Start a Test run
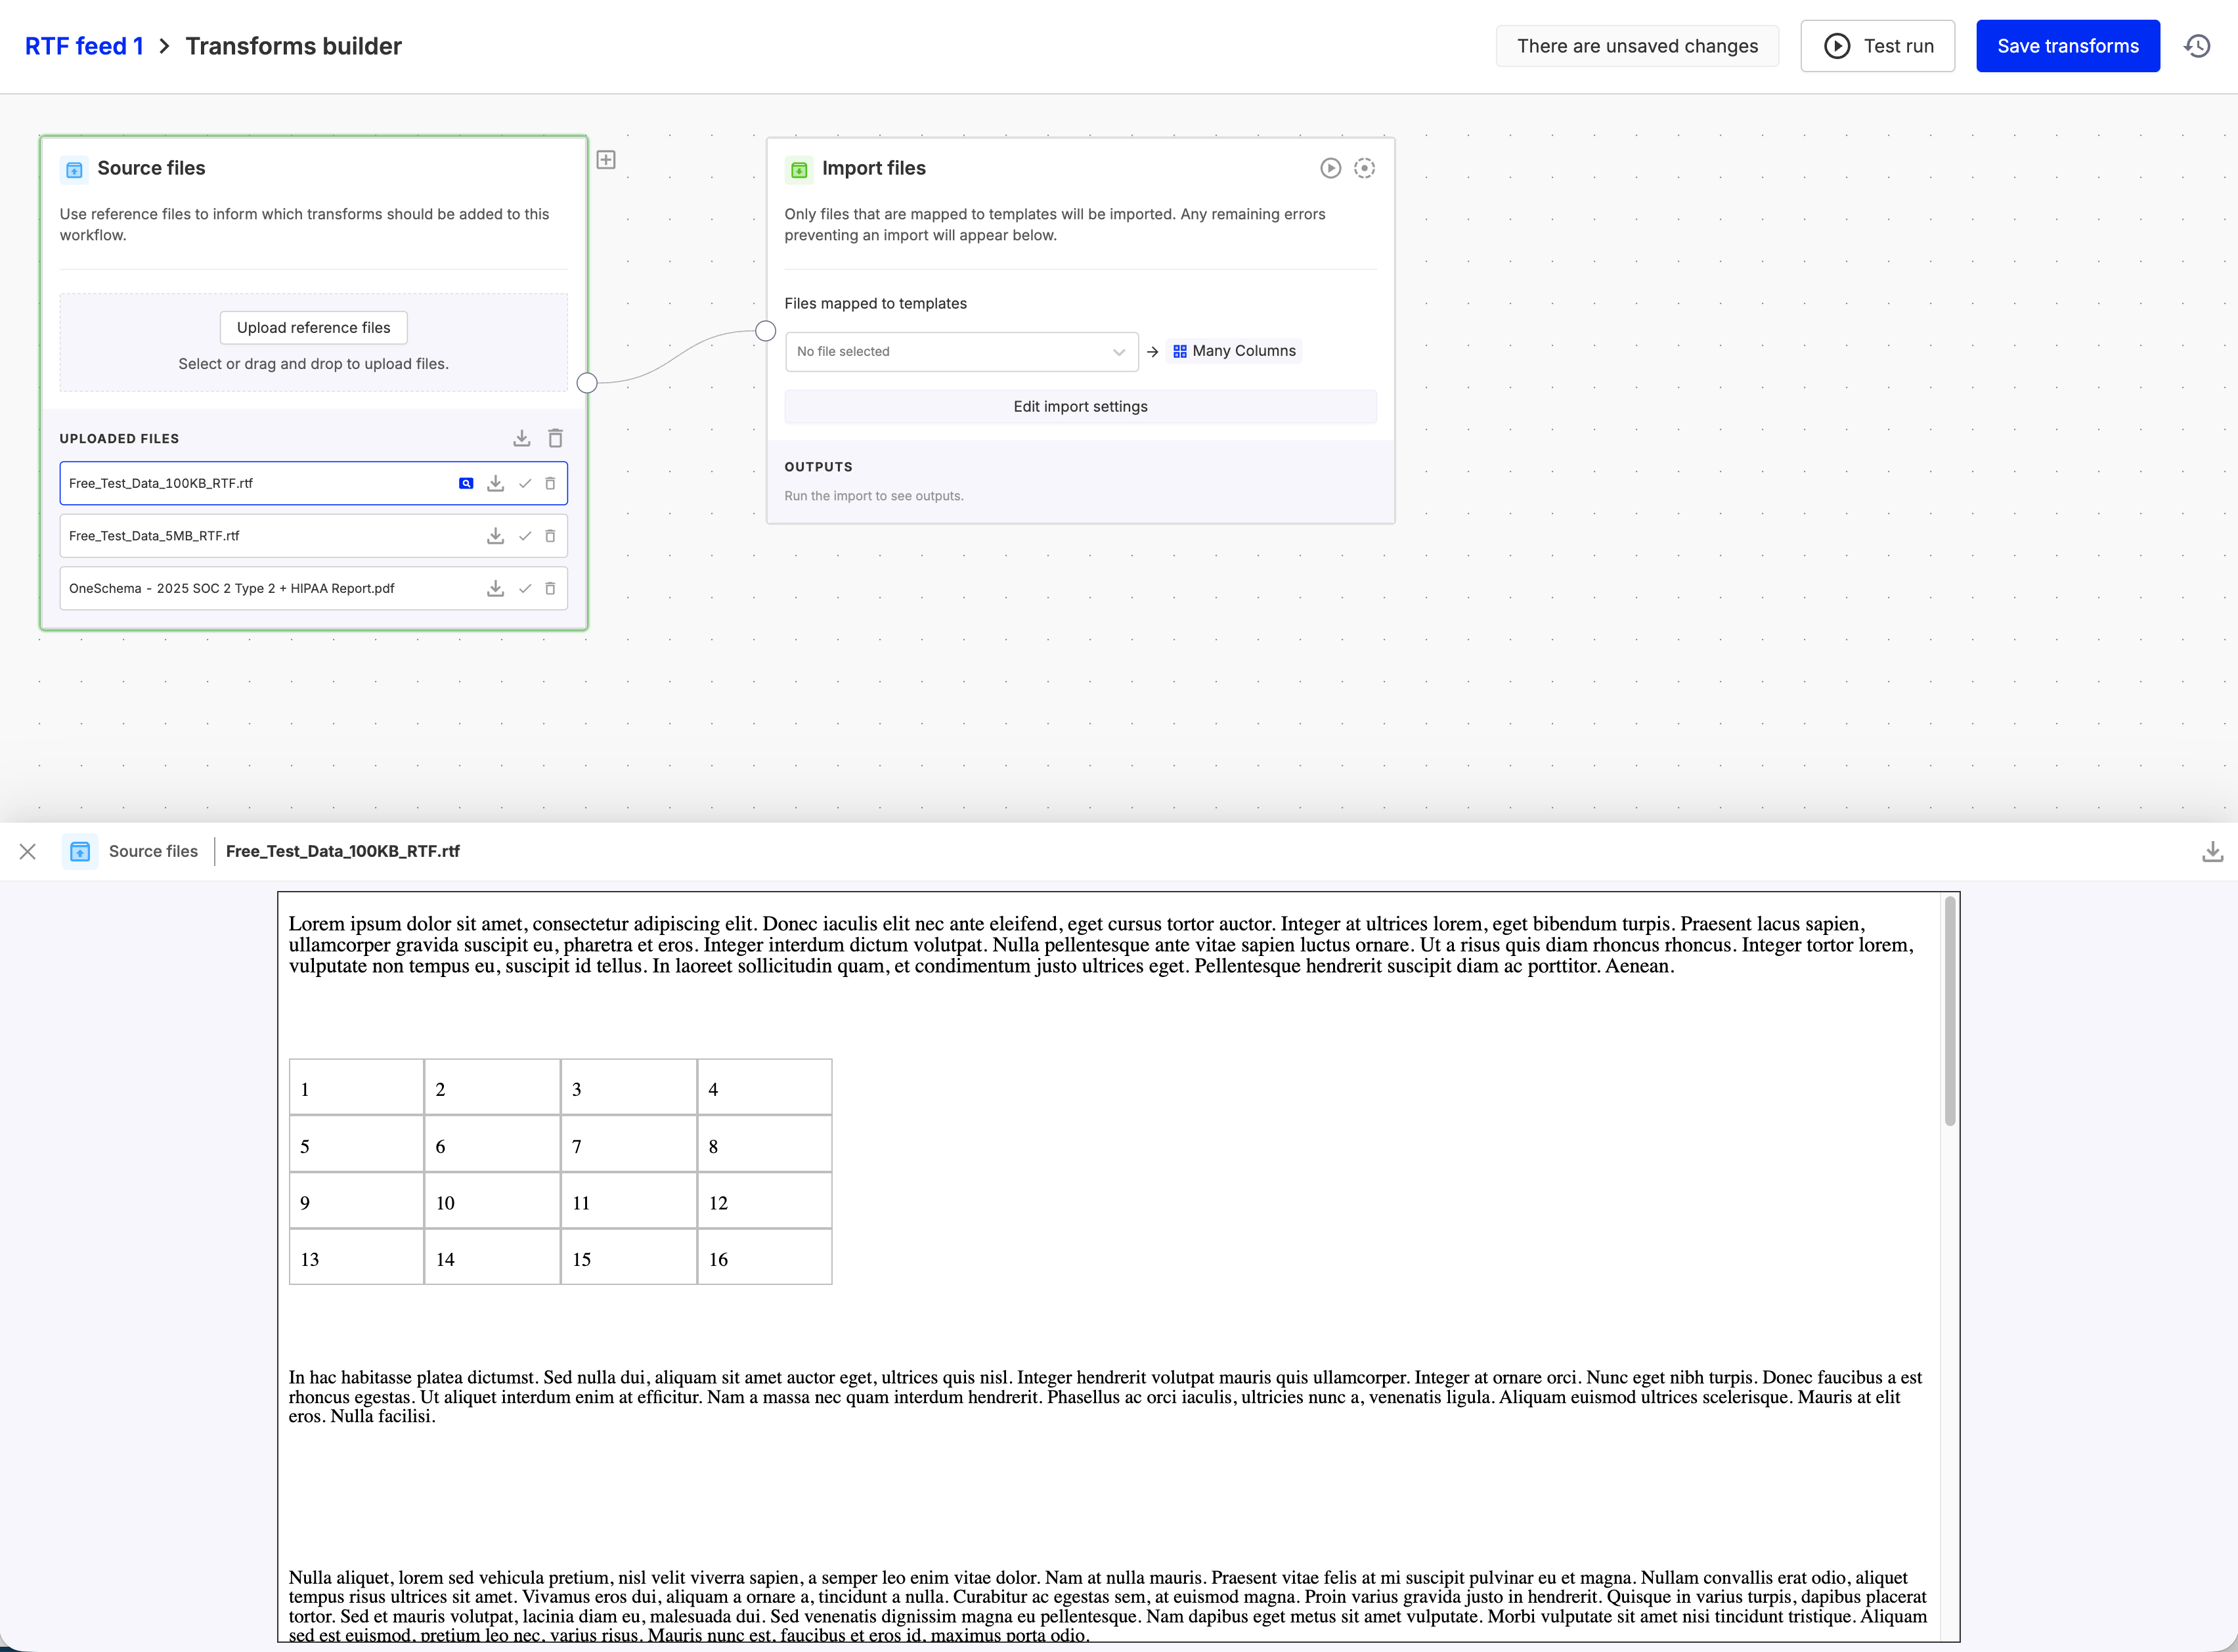 click(1877, 46)
